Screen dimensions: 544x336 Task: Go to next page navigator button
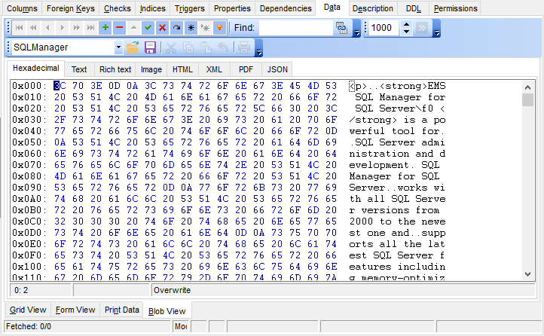[76, 28]
